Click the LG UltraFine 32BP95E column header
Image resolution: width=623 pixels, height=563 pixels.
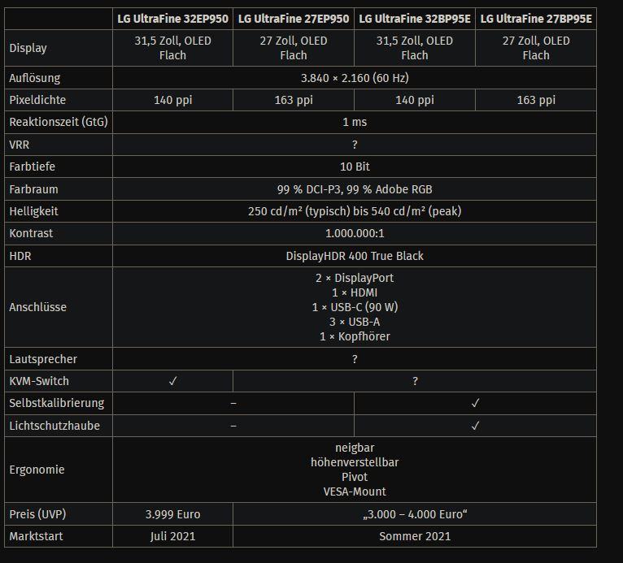click(x=415, y=19)
